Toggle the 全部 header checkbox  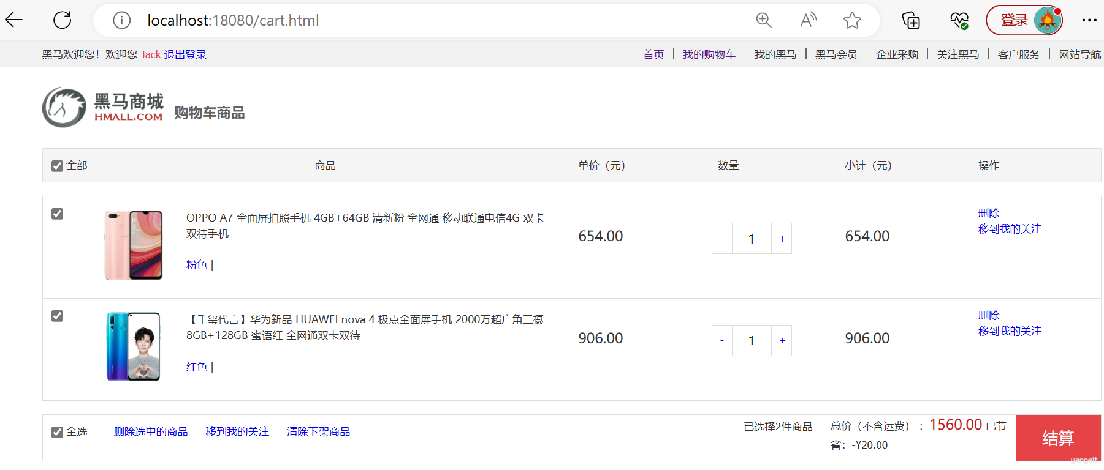(x=57, y=166)
